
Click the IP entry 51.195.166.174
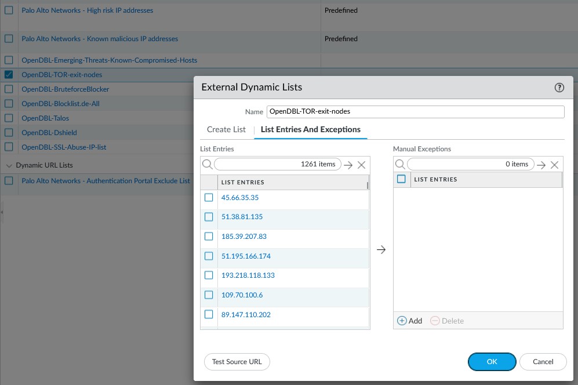coord(246,256)
